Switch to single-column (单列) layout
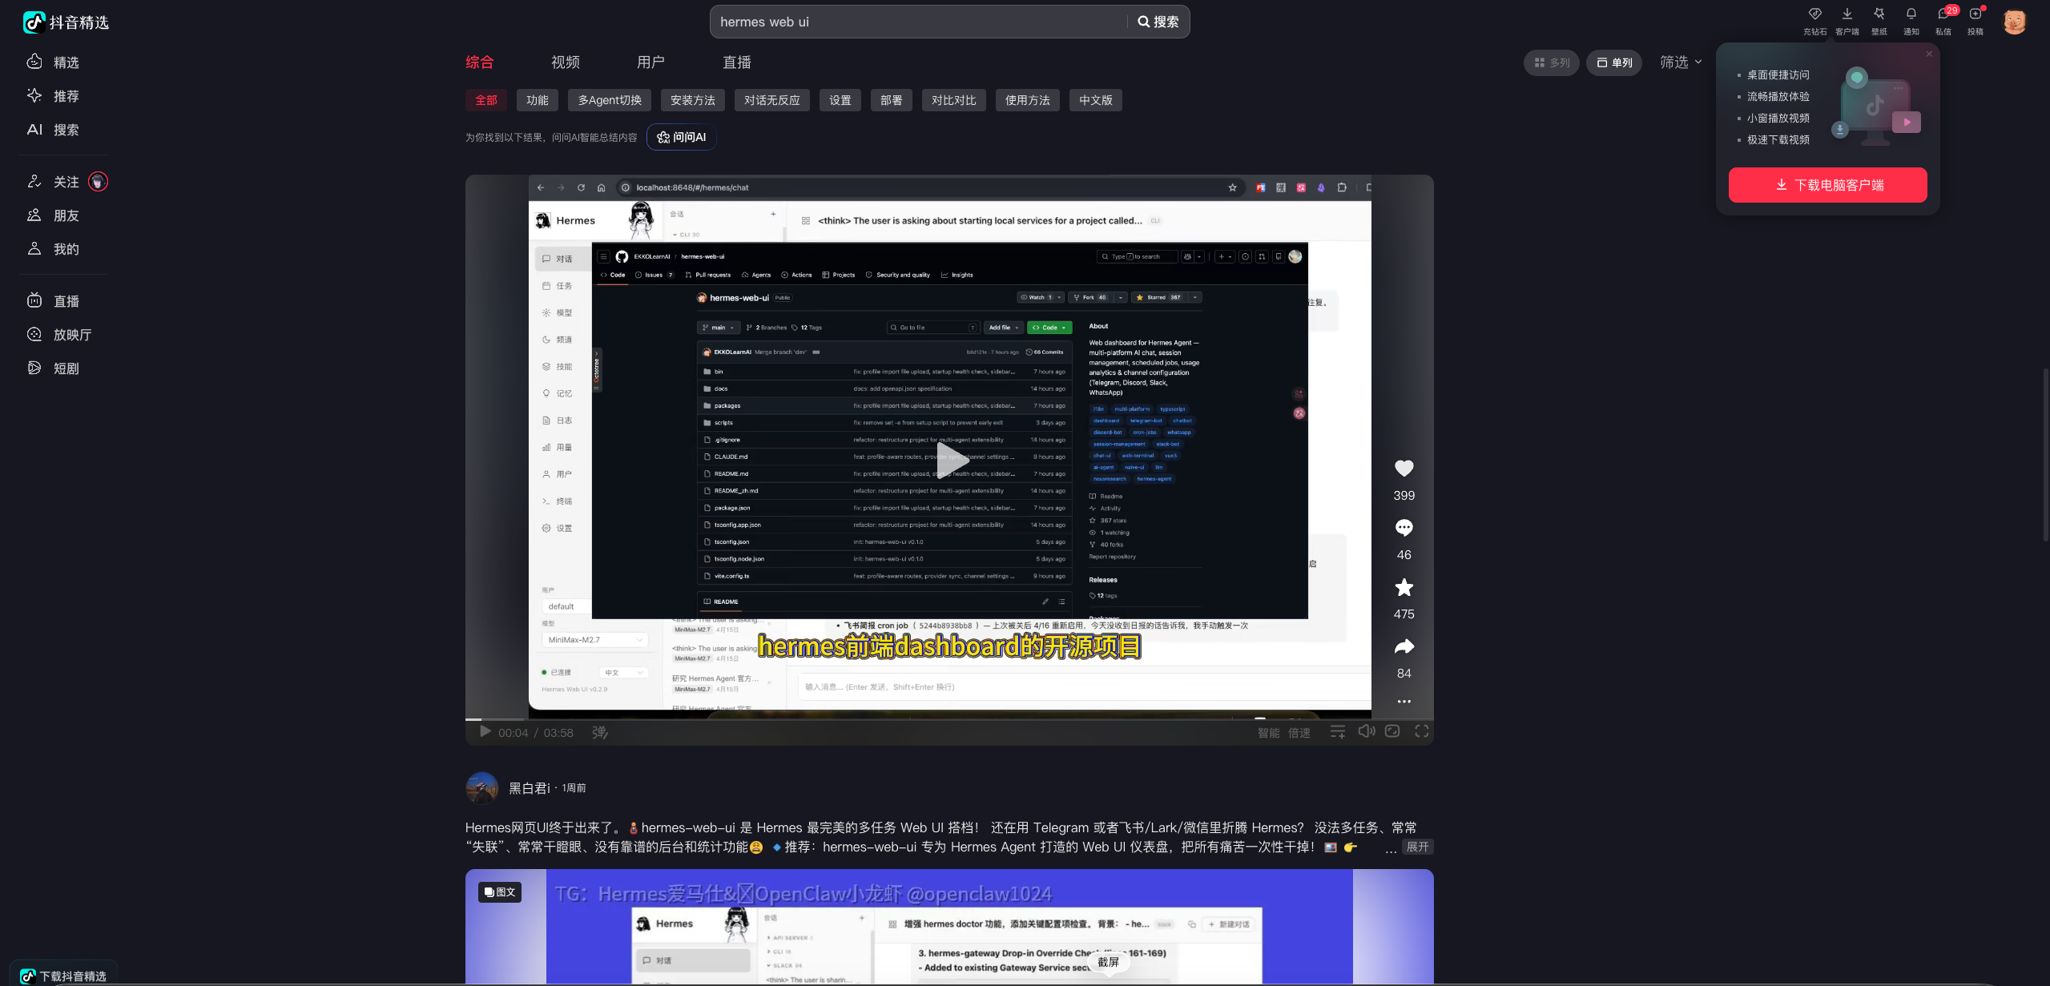This screenshot has height=986, width=2050. coord(1614,62)
